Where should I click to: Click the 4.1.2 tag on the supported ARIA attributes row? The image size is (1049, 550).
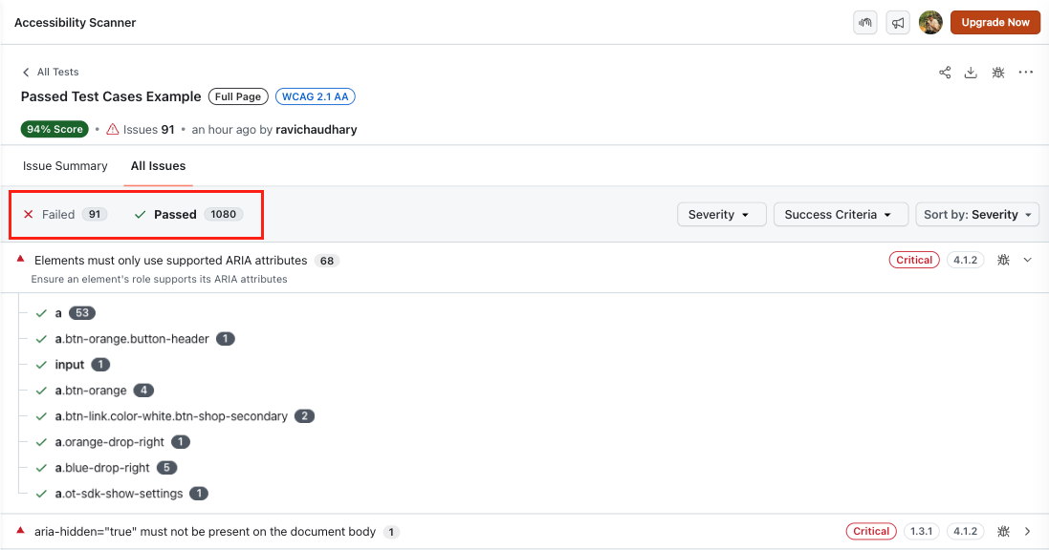[x=965, y=260]
